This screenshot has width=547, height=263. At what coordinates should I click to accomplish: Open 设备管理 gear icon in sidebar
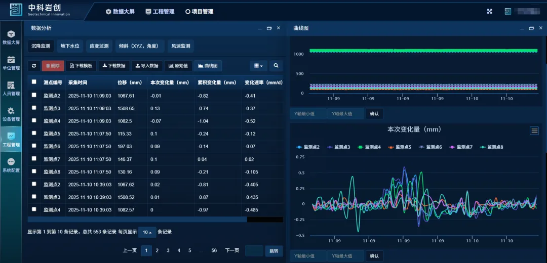[11, 114]
